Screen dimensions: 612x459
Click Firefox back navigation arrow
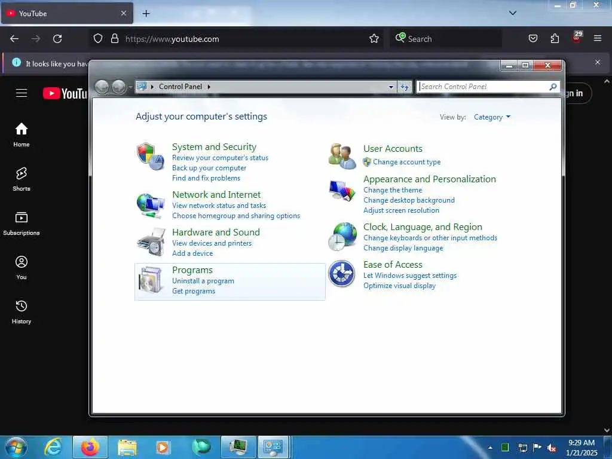[14, 39]
